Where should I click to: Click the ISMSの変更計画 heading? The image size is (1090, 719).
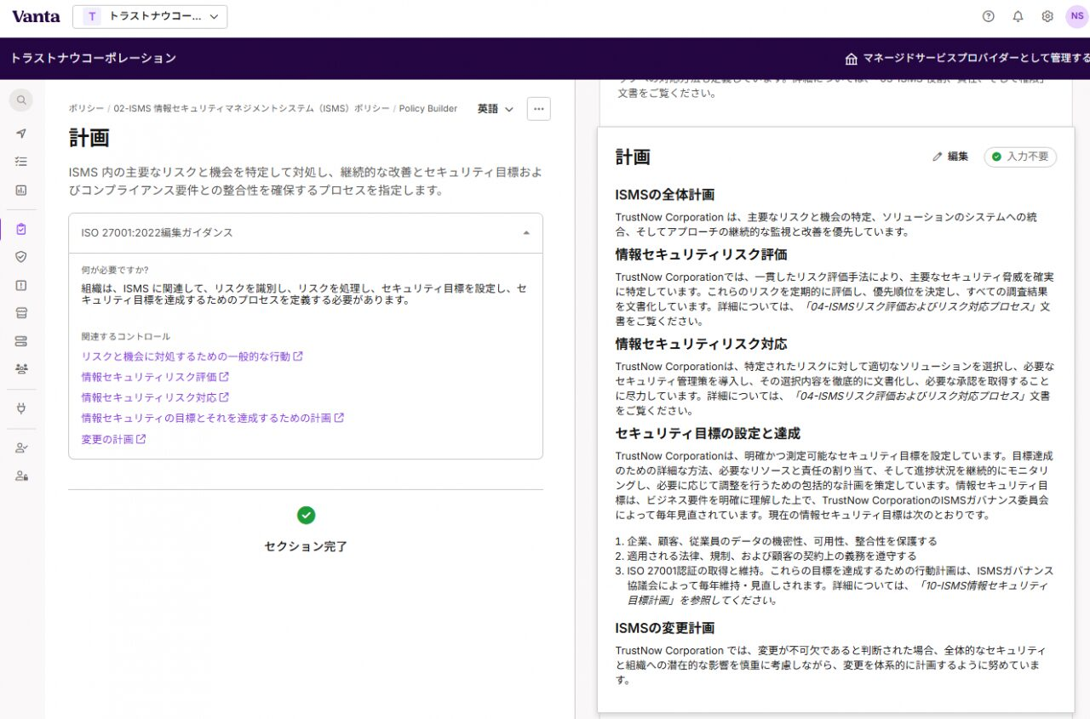click(x=665, y=628)
